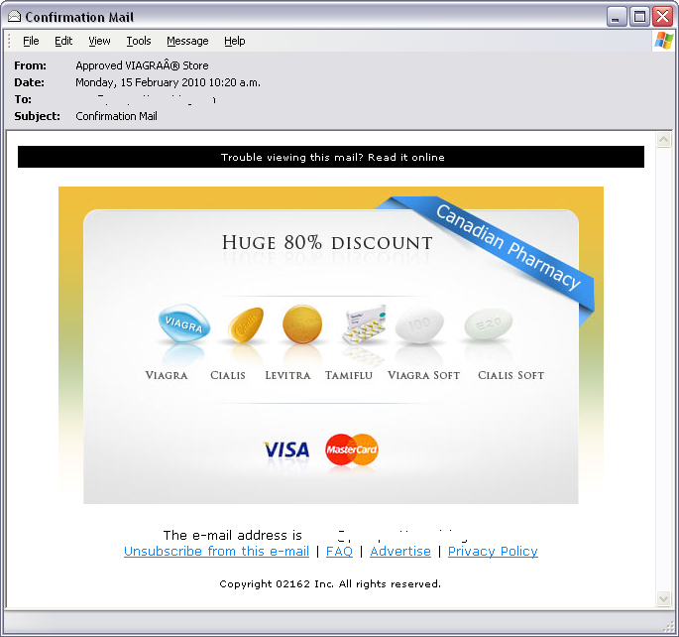Click the VIAGRA SOFT label text
Viewport: 679px width, 637px height.
point(423,375)
